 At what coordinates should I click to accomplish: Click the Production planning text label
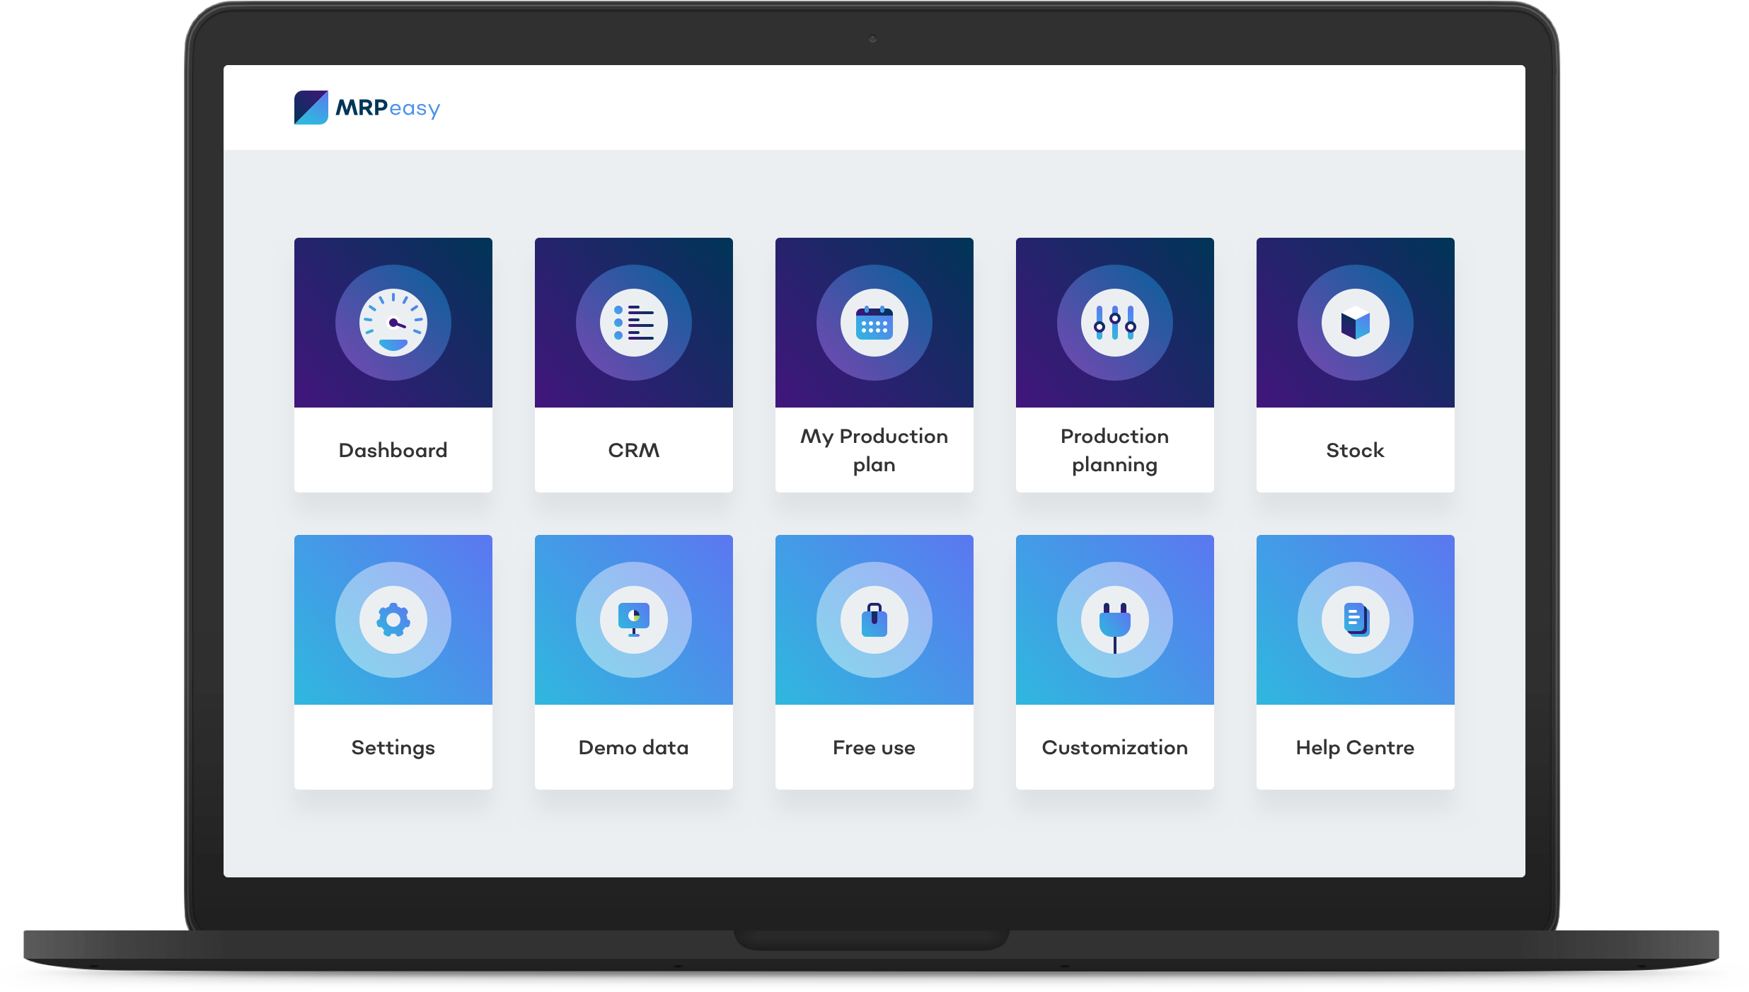(x=1115, y=450)
